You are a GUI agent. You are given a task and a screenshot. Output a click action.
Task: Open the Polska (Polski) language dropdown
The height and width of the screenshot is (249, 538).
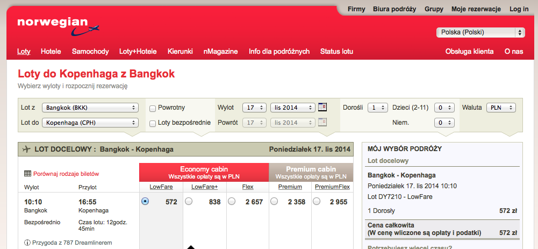click(x=480, y=33)
